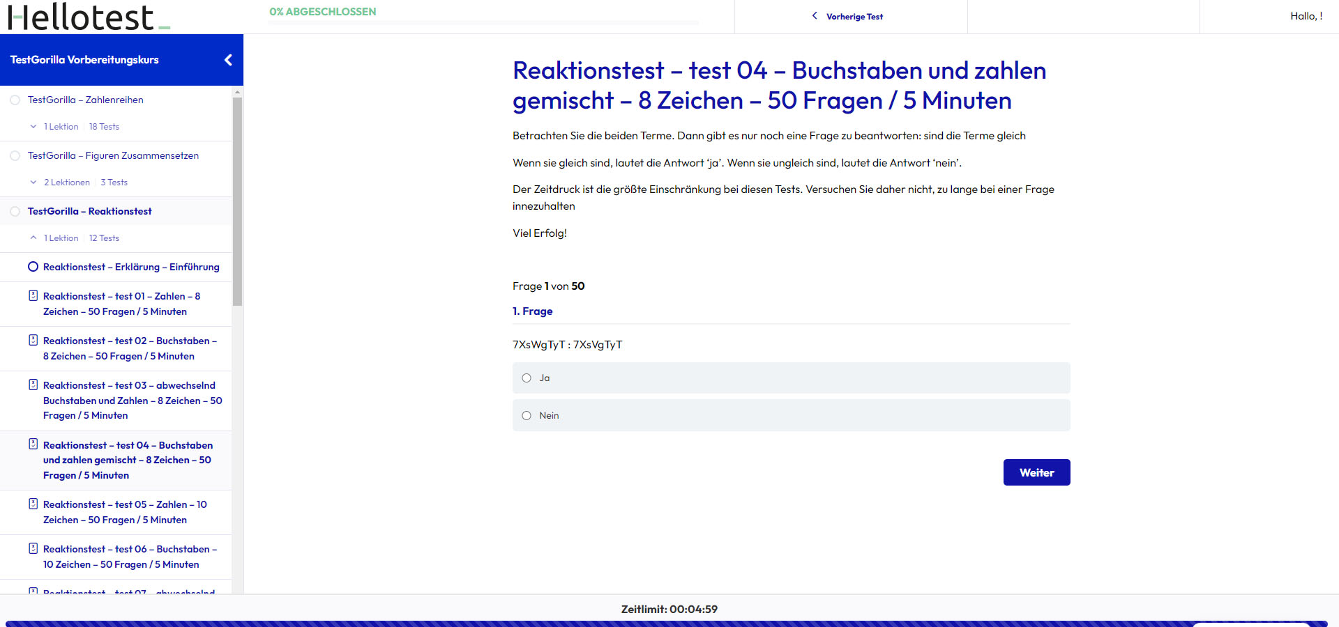Expand the Zahlenreihen lesson list chevron
Screen dimensions: 1339x627
pos(33,127)
